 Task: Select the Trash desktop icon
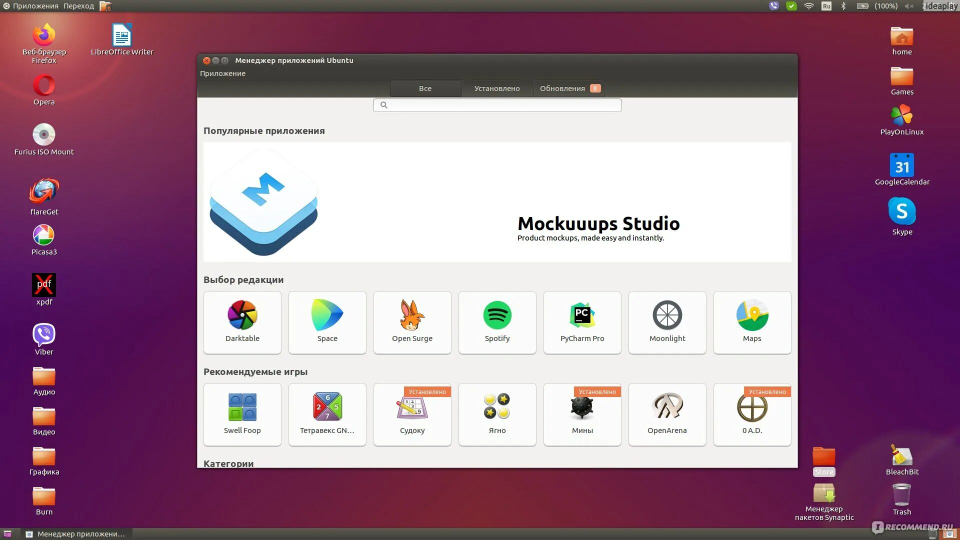click(x=902, y=499)
